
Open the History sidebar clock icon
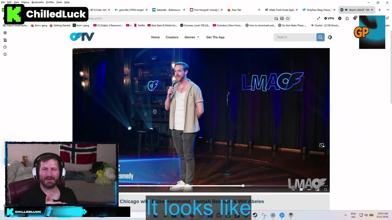[x=5, y=47]
